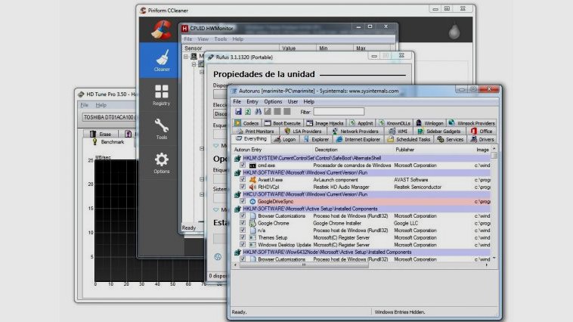Click the Find binoculars icon in Autoruns
Screen dimensions: 573x322
tap(258, 111)
